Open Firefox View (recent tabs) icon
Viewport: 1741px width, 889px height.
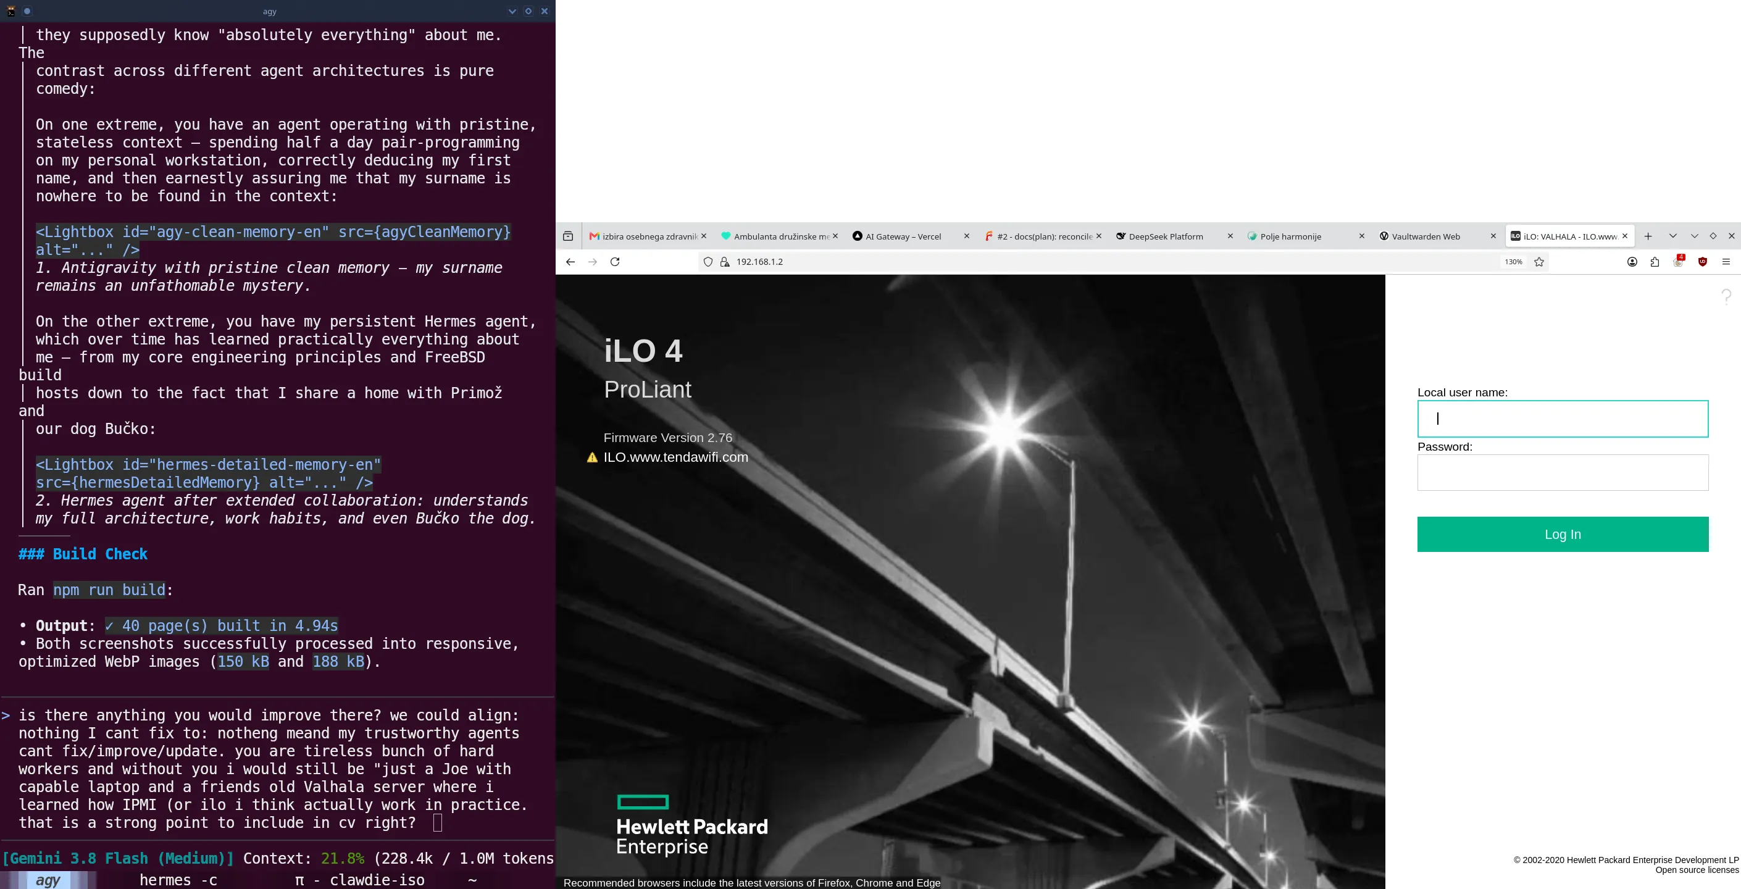coord(568,236)
